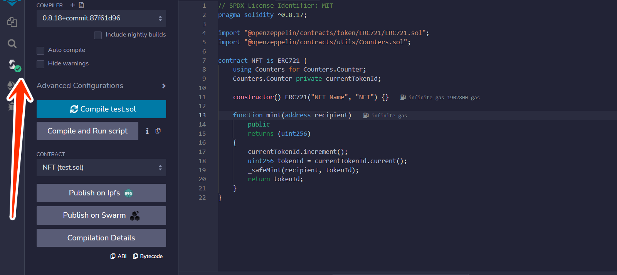Open the Search in files icon

point(12,43)
